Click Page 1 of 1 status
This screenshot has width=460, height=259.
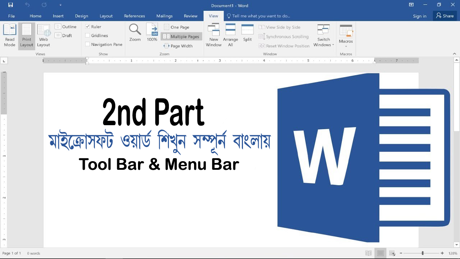[x=11, y=253]
